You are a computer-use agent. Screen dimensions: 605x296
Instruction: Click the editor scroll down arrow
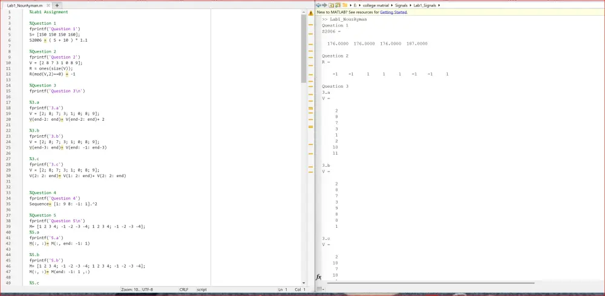point(304,283)
